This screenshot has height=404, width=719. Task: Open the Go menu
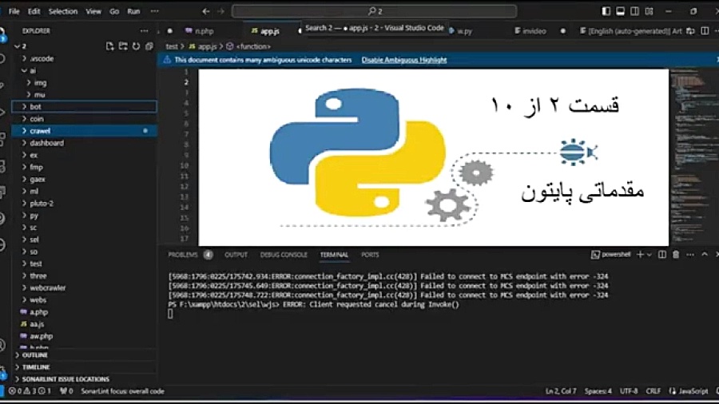[x=114, y=11]
